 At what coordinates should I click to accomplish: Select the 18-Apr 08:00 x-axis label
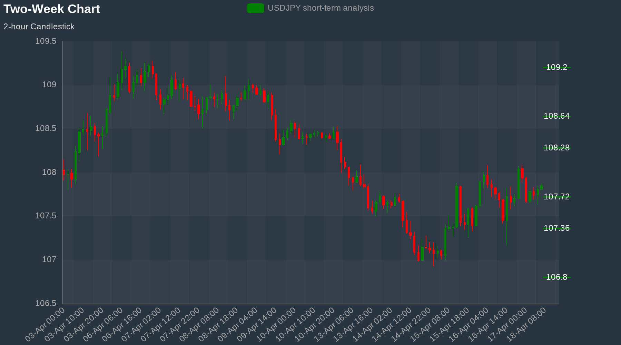[529, 324]
